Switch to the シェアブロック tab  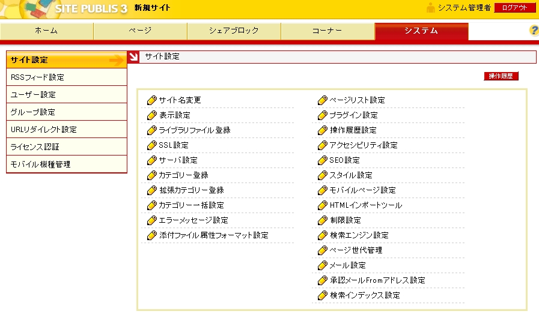pos(234,31)
